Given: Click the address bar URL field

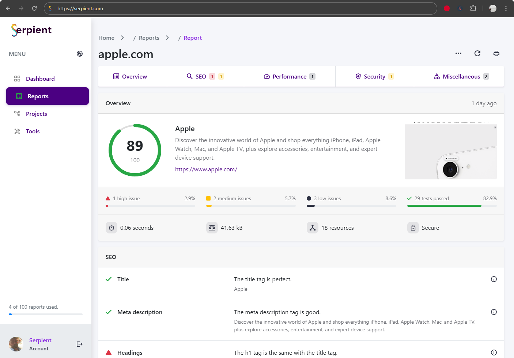Looking at the screenshot, I should 241,8.
